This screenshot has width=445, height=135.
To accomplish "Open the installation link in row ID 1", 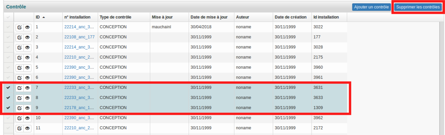I will [79, 27].
